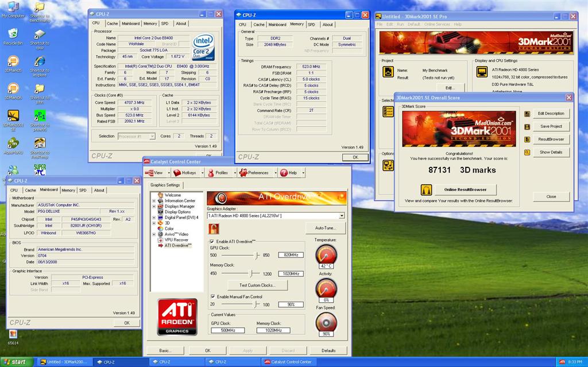588x367 pixels.
Task: Switch to Catalyst Control Center taskbar item
Action: point(288,362)
